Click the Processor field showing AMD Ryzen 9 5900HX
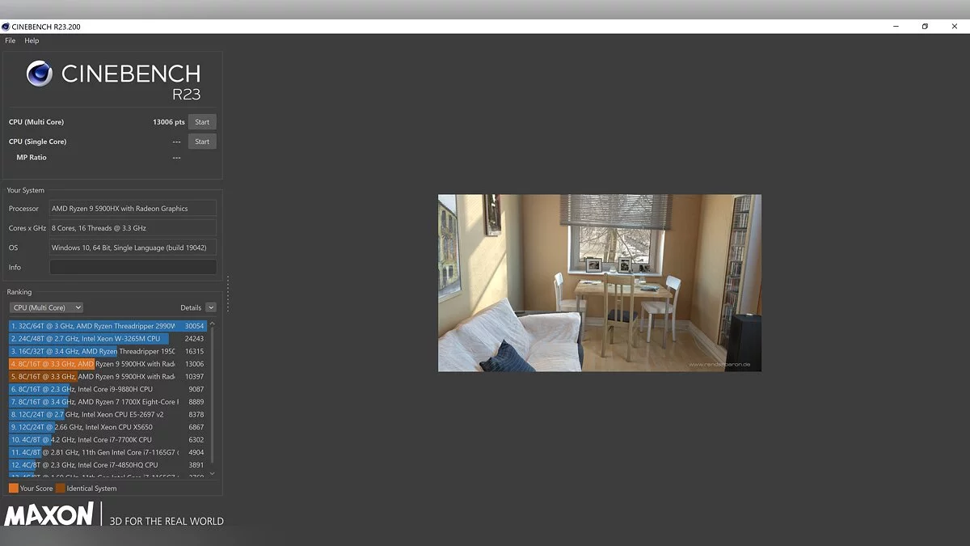The image size is (970, 546). pyautogui.click(x=133, y=209)
